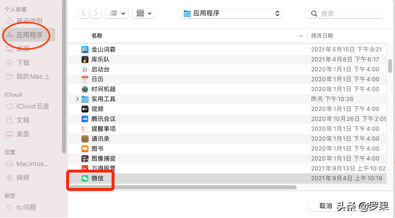This screenshot has height=218, width=395.
Task: Select the 提醒事项 row name
Action: click(103, 129)
